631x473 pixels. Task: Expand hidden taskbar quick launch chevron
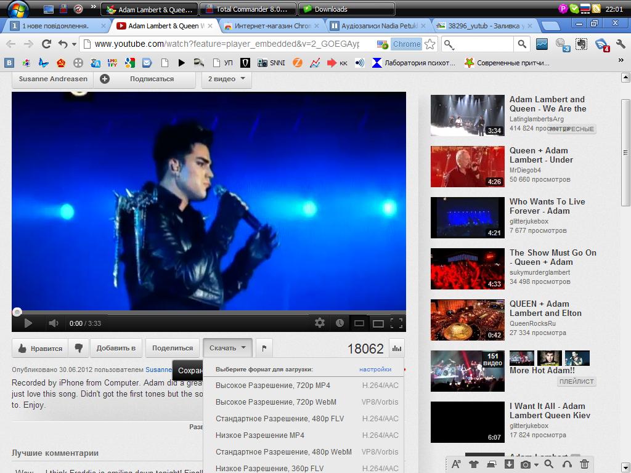tap(94, 7)
